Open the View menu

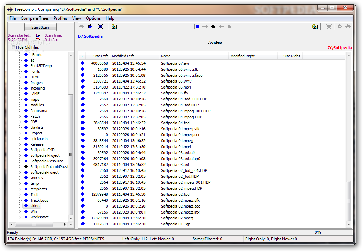pyautogui.click(x=76, y=18)
